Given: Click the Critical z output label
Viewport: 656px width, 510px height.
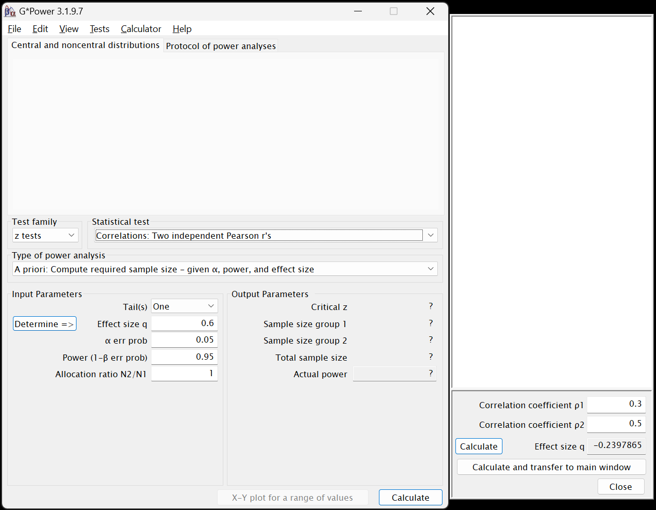Looking at the screenshot, I should coord(329,307).
